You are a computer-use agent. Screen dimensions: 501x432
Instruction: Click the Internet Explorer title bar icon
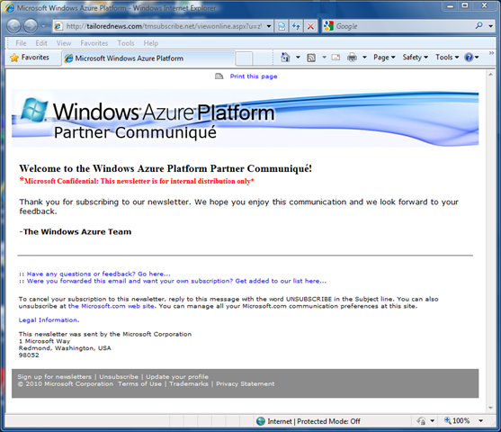[9, 8]
